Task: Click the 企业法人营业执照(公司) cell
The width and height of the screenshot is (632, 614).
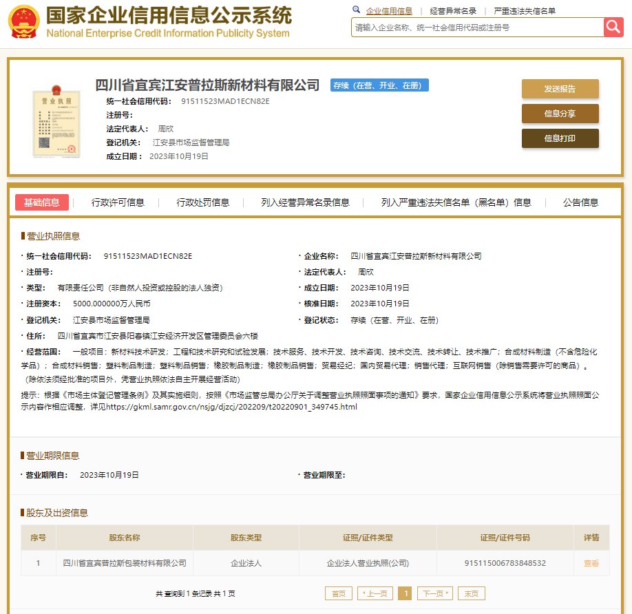Action: pos(368,563)
